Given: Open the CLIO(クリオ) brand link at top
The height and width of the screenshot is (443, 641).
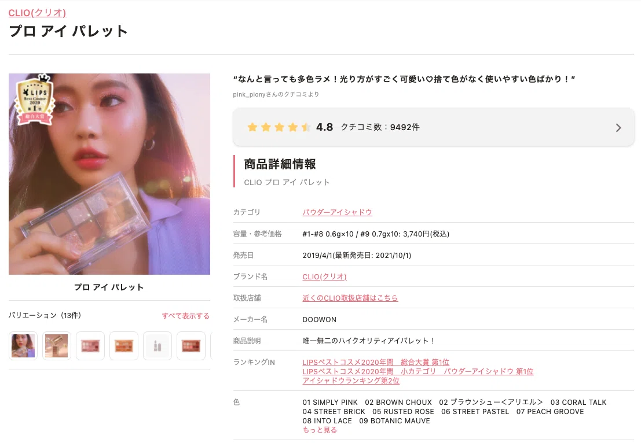Looking at the screenshot, I should (37, 13).
